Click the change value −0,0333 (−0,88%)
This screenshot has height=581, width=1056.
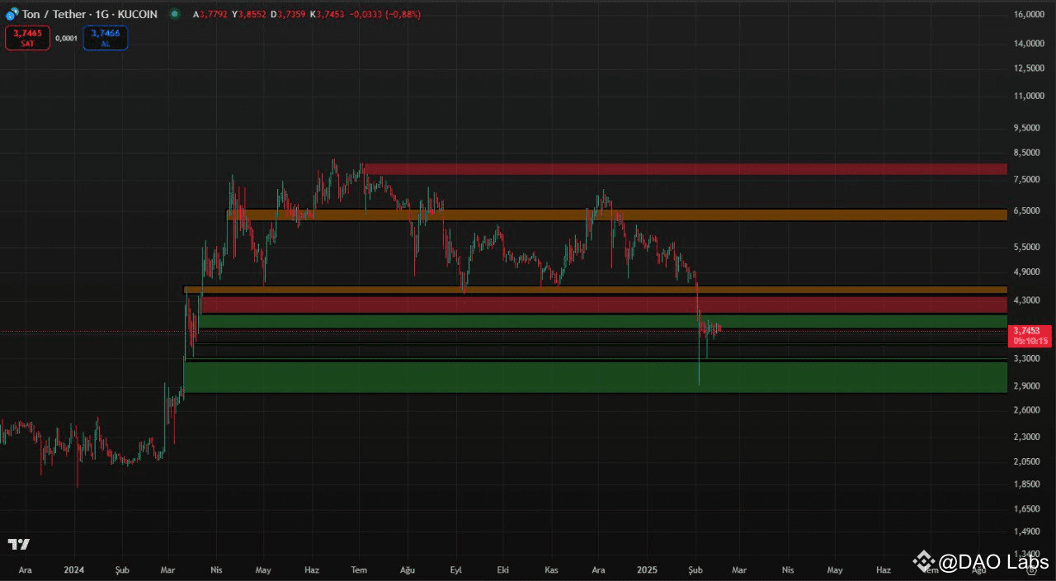click(x=384, y=14)
